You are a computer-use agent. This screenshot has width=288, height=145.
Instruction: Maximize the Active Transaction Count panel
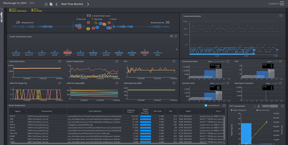pyautogui.click(x=175, y=36)
